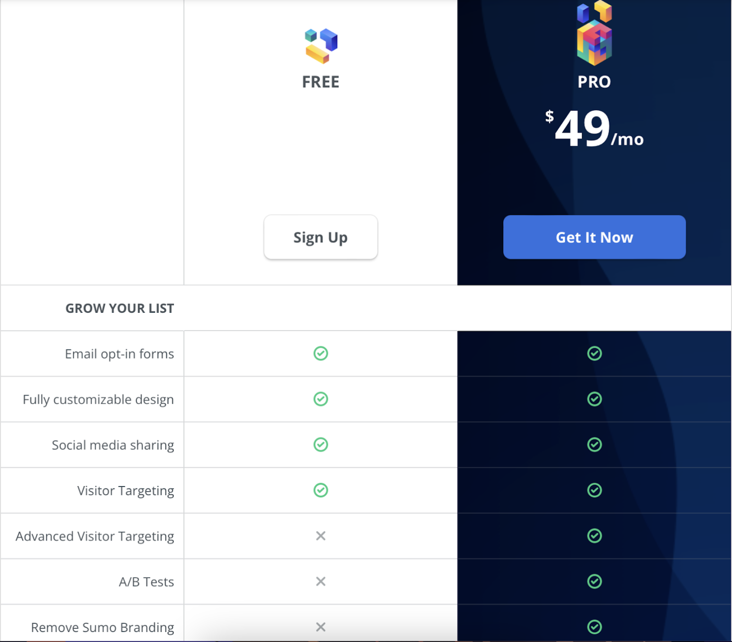732x642 pixels.
Task: Click the PRO checkmark for Remove Sumo Branding
Action: pyautogui.click(x=594, y=627)
